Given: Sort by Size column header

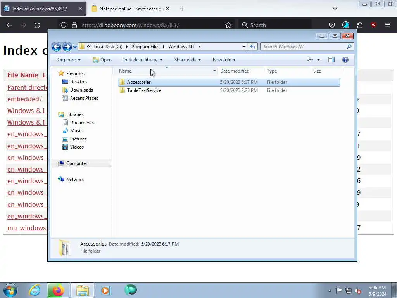Looking at the screenshot, I should (326, 71).
